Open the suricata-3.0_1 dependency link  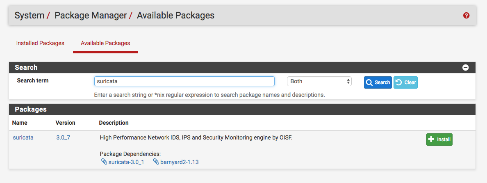point(126,162)
